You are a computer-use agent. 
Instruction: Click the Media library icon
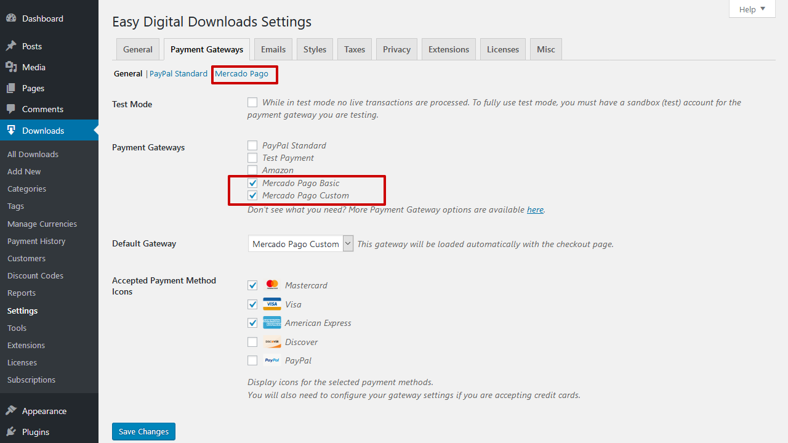[11, 67]
